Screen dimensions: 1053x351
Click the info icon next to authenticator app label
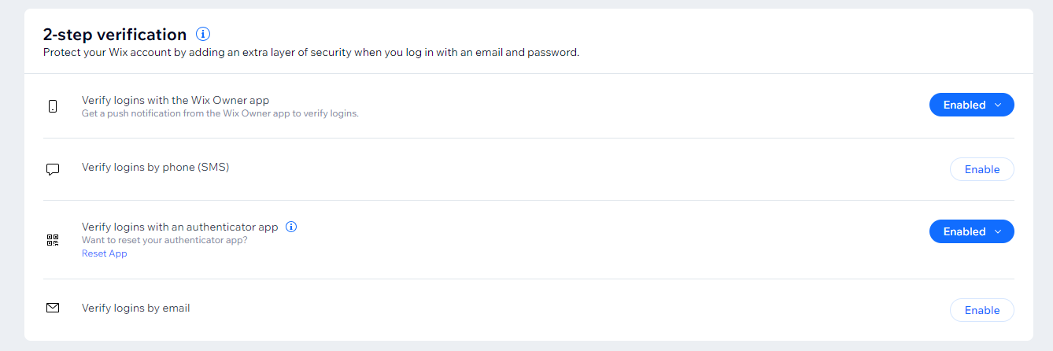pyautogui.click(x=291, y=227)
